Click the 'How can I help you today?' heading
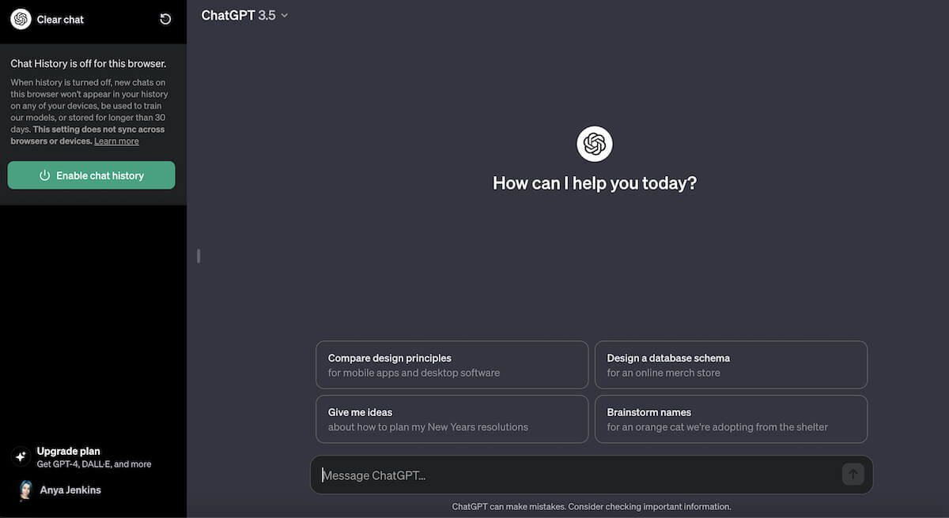The height and width of the screenshot is (518, 949). pos(595,183)
